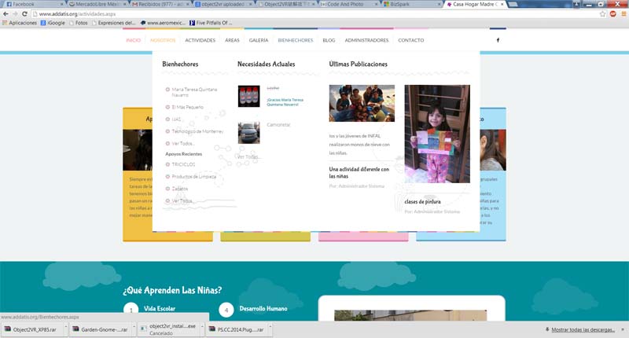Open the Chrome menu icon

click(x=622, y=14)
